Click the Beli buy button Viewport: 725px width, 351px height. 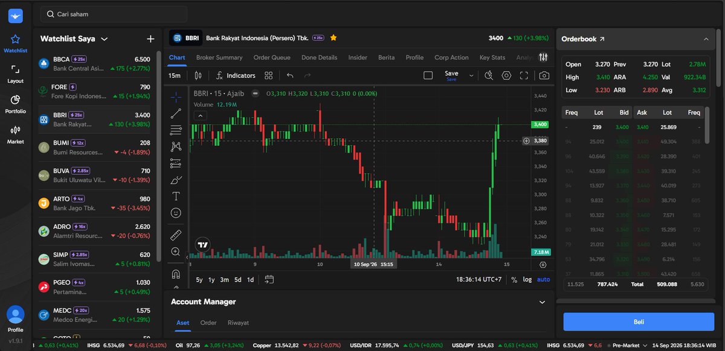(x=639, y=321)
